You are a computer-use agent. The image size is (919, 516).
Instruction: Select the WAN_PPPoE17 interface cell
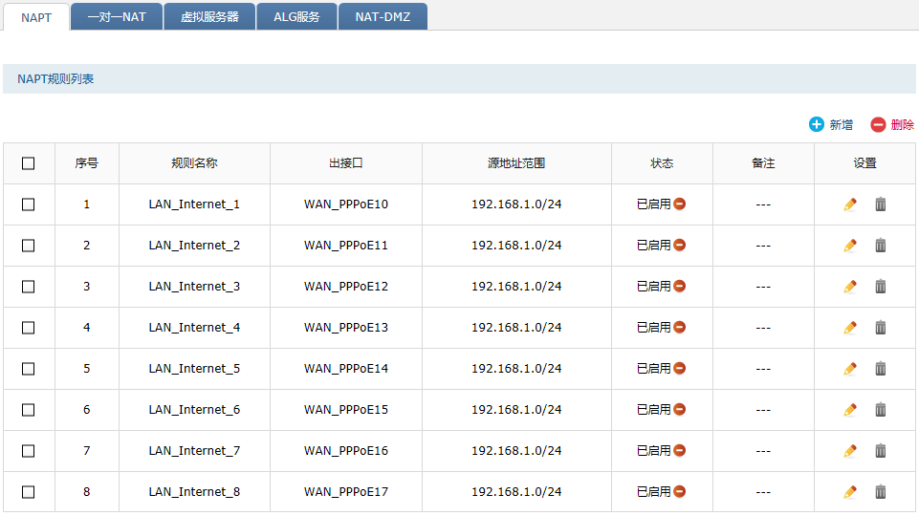346,491
